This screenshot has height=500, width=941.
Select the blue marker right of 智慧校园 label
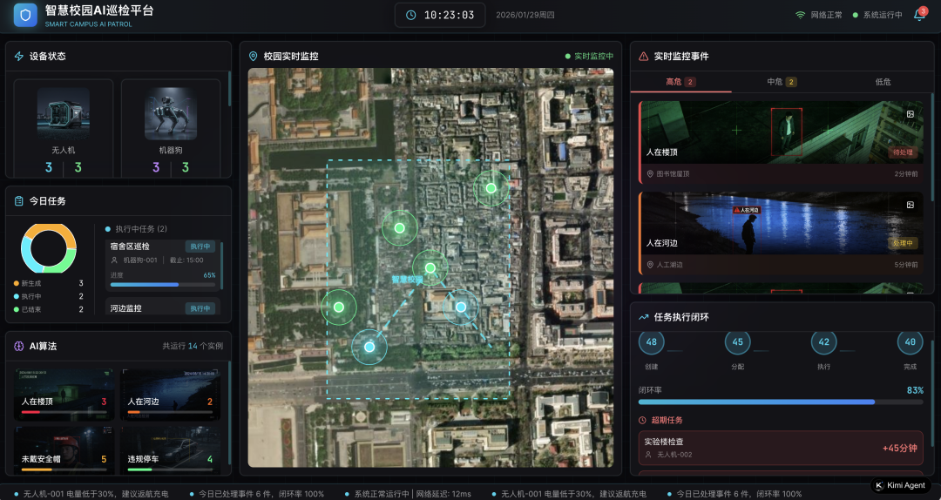pos(460,307)
